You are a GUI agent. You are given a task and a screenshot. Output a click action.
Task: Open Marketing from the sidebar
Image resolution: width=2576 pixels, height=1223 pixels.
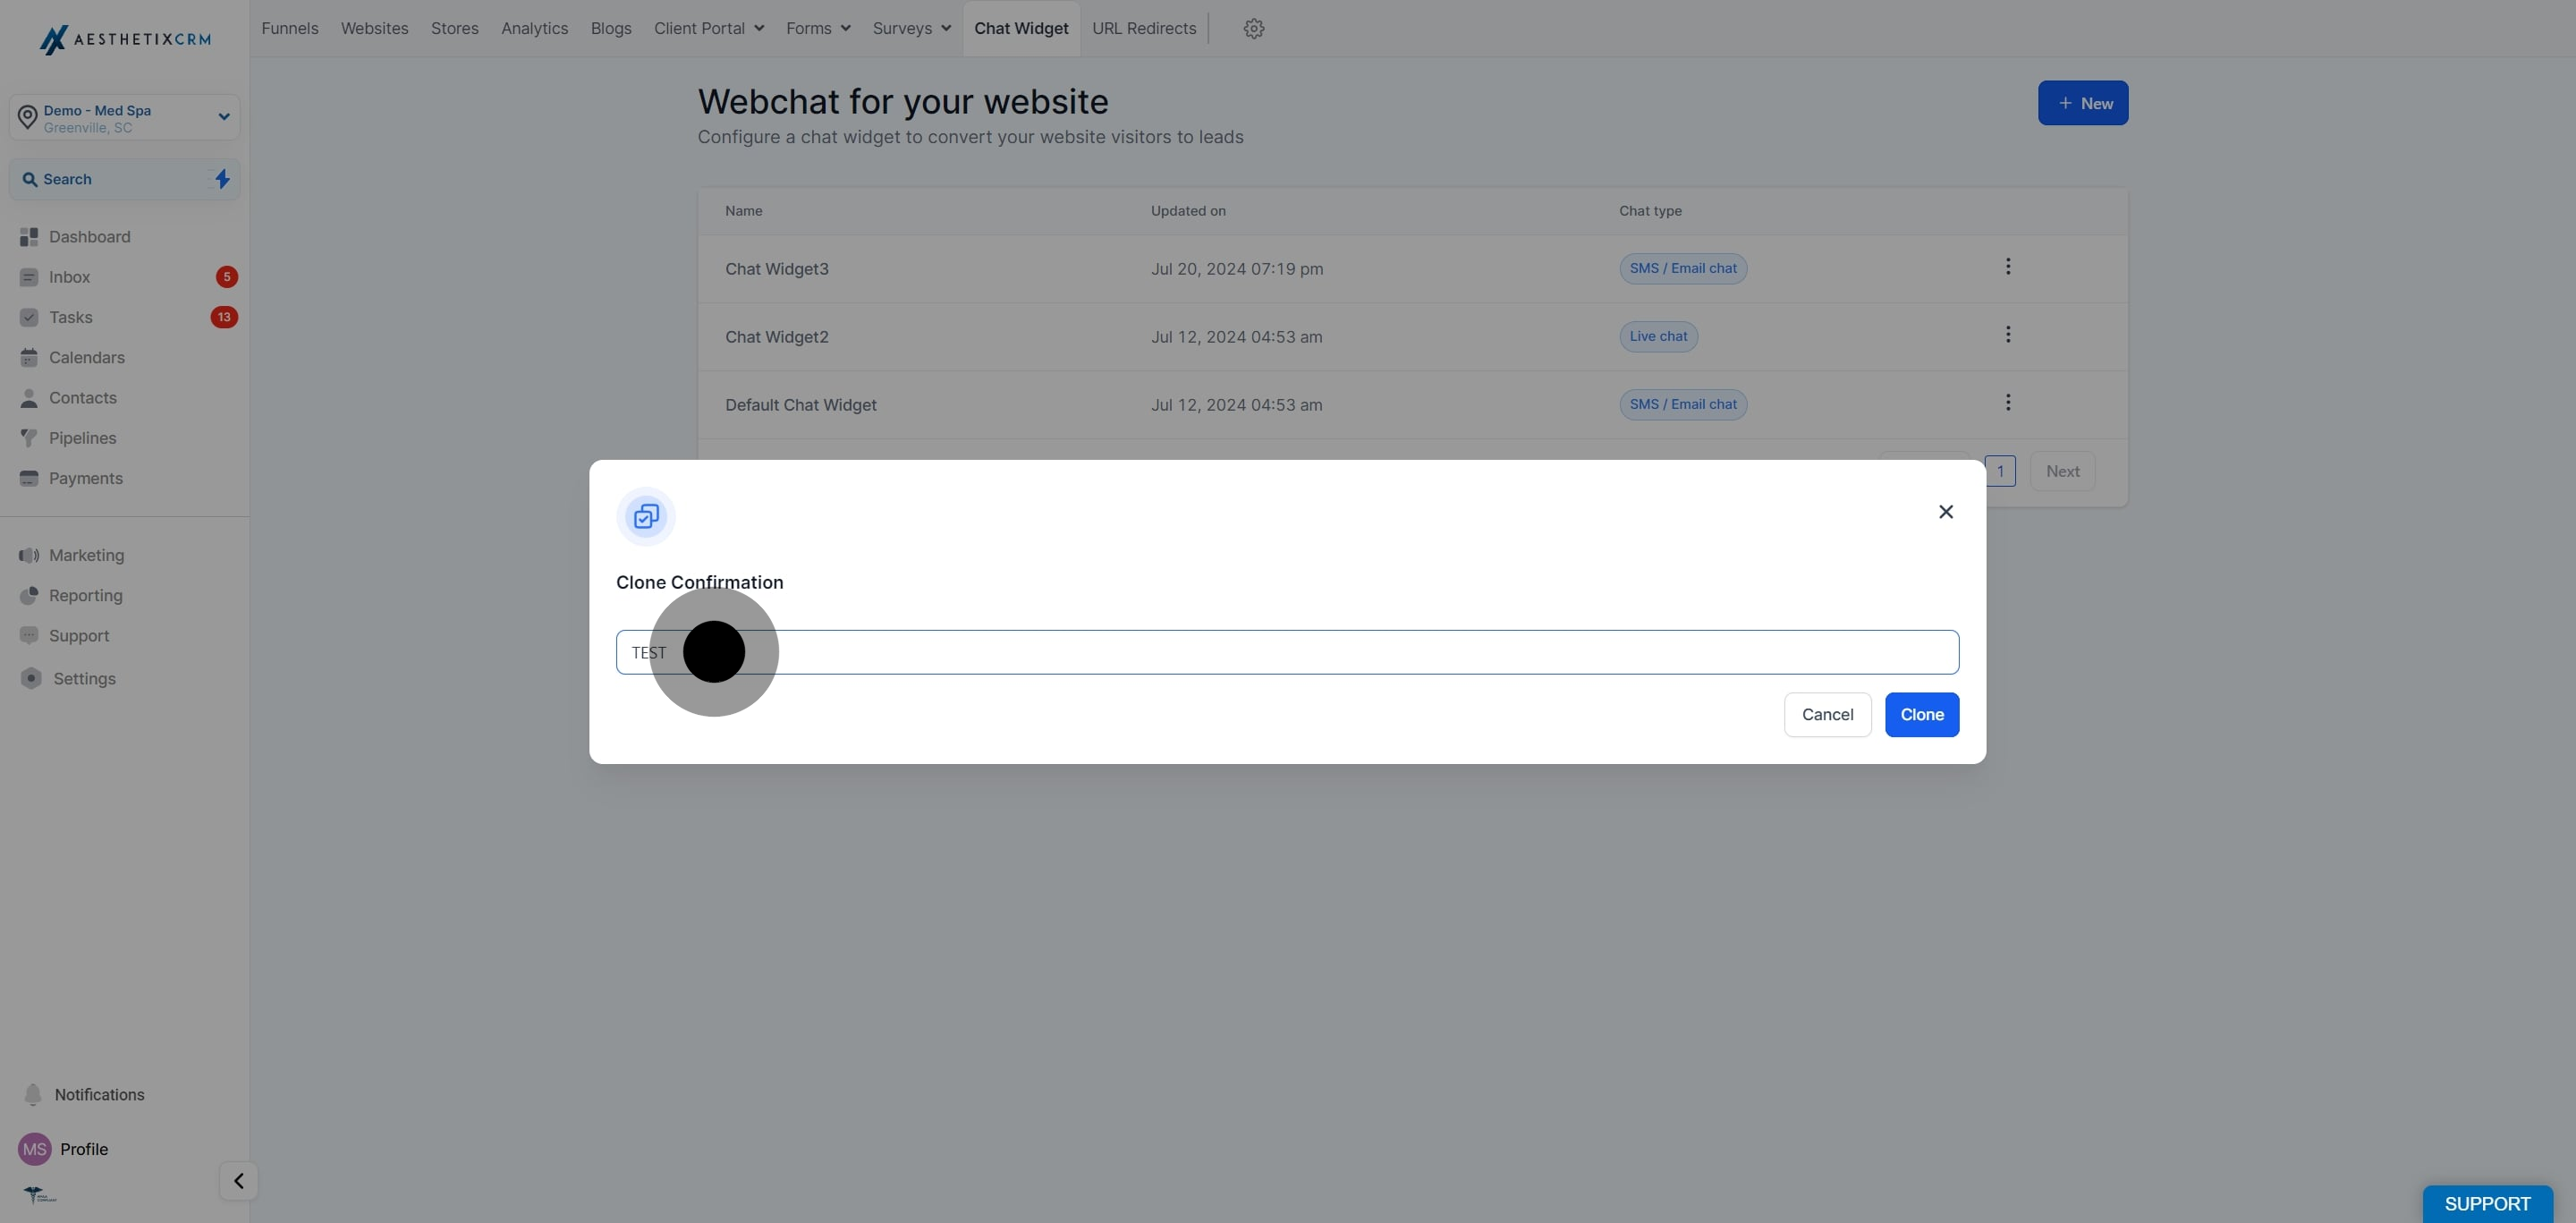tap(86, 555)
